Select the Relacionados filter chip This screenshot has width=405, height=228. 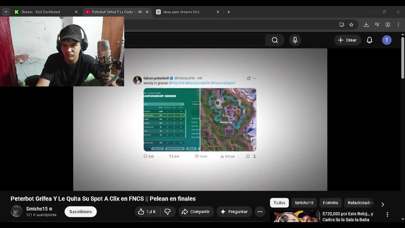click(x=360, y=203)
